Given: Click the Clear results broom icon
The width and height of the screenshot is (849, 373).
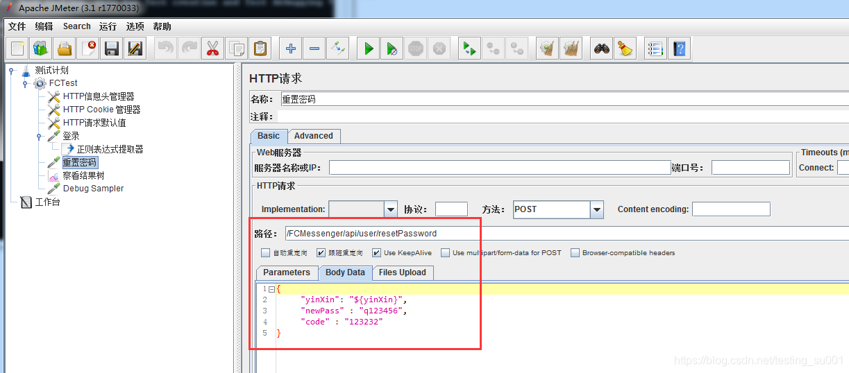Looking at the screenshot, I should [x=548, y=49].
